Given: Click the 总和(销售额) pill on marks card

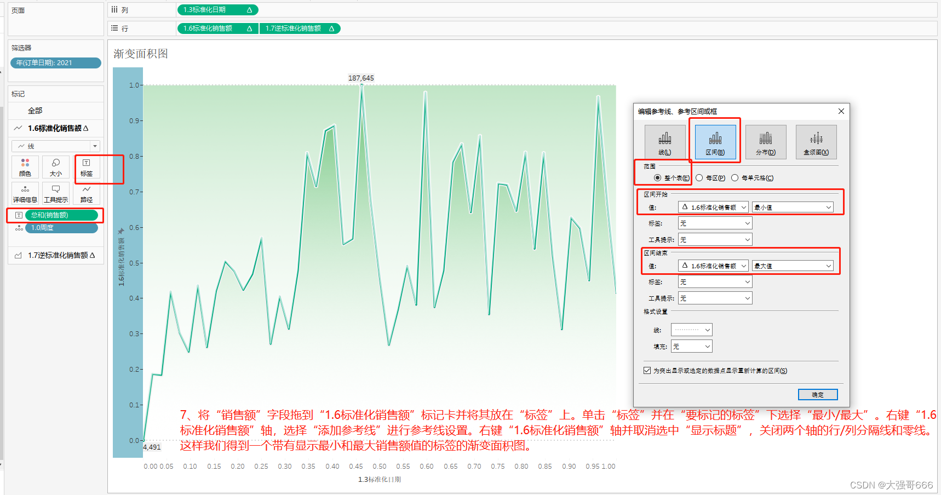Looking at the screenshot, I should (61, 215).
